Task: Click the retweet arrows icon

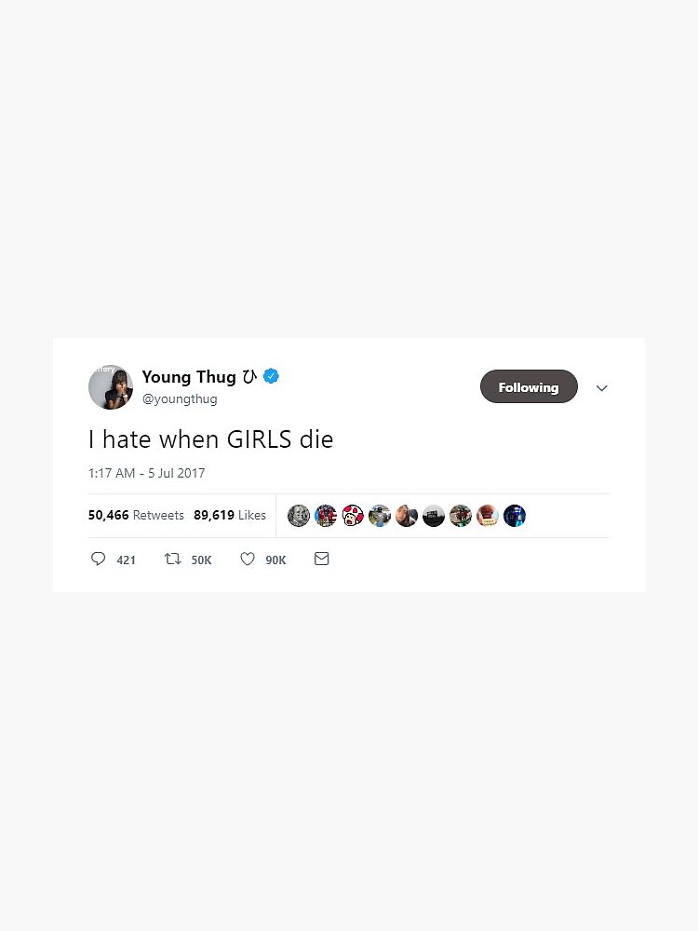Action: [173, 559]
